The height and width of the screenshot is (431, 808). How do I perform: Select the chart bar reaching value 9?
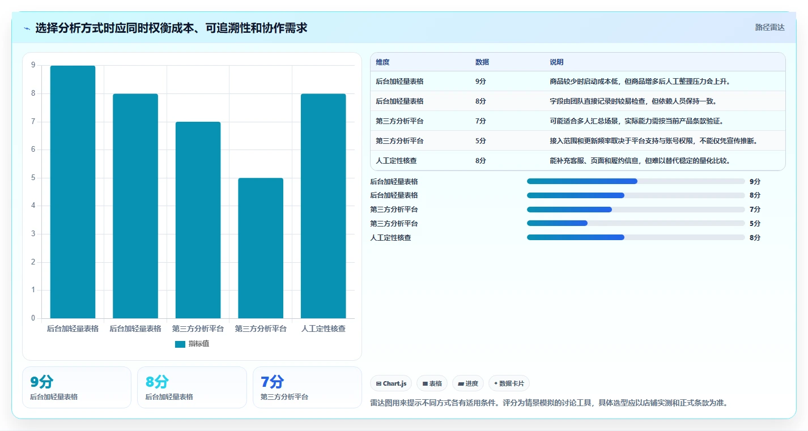(x=73, y=192)
